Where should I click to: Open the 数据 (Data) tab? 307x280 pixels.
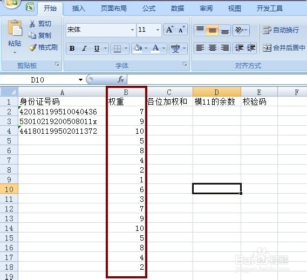[x=178, y=9]
